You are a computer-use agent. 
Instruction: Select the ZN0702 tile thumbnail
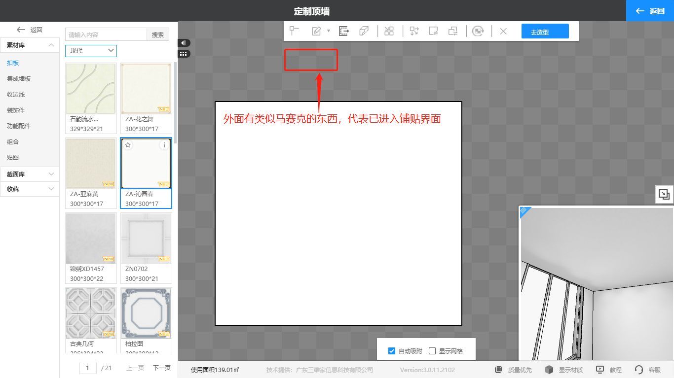pyautogui.click(x=146, y=239)
